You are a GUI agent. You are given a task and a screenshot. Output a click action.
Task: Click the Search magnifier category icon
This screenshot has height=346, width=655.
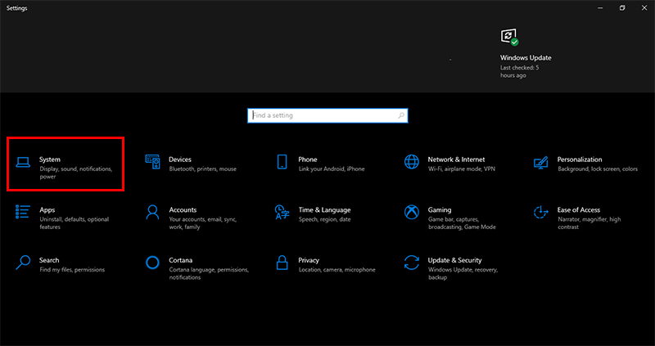23,263
